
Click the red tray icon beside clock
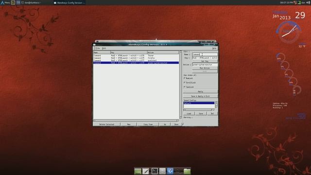[x=295, y=2]
